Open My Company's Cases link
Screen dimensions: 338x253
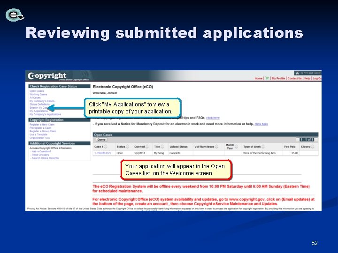(42, 101)
